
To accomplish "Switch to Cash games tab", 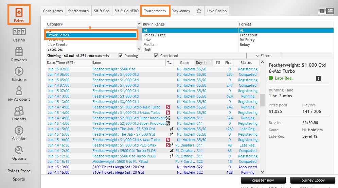I will tap(53, 11).
